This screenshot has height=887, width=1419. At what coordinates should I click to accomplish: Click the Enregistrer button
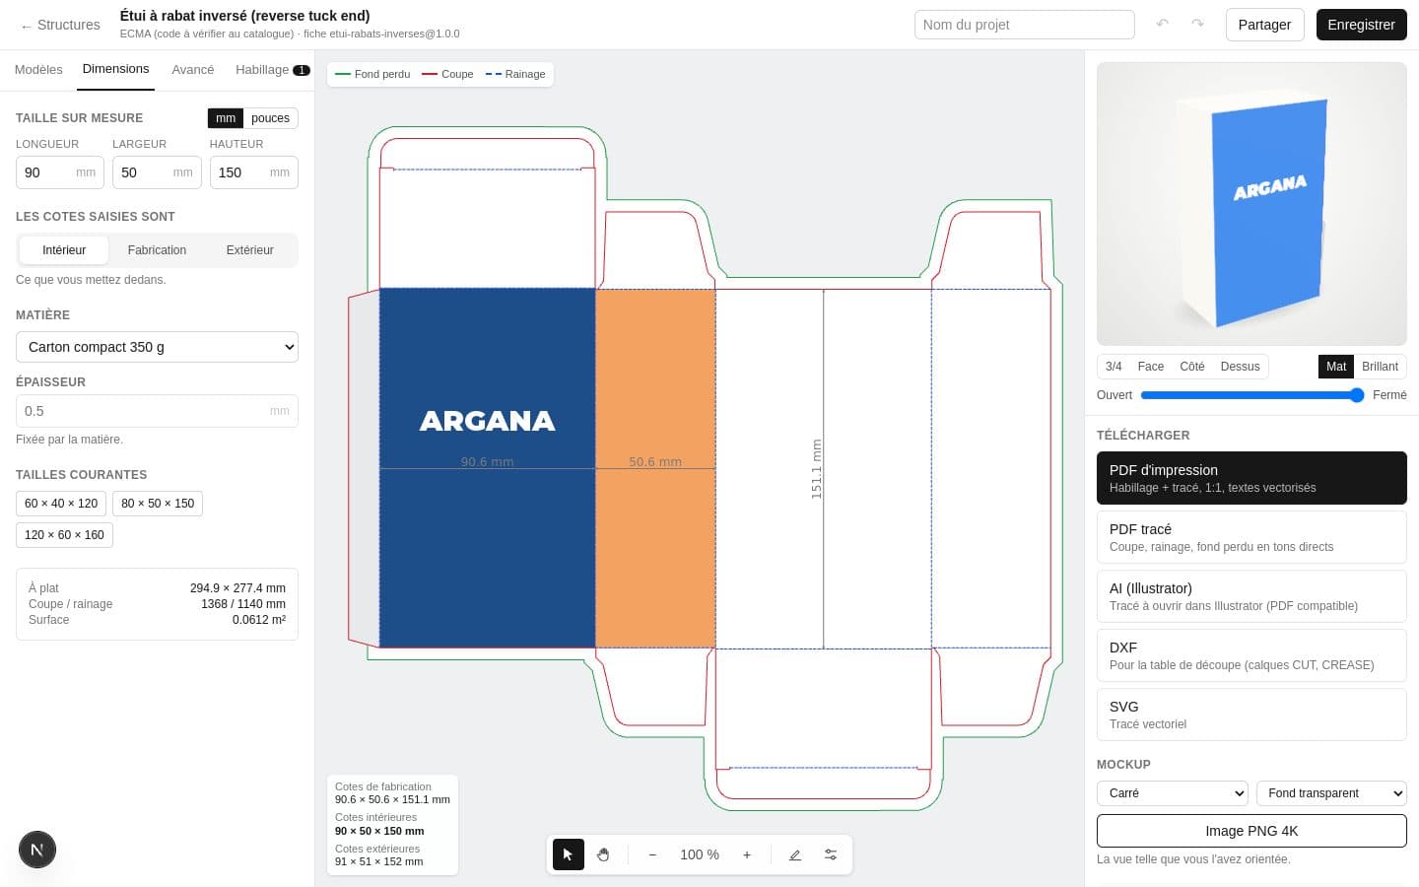tap(1361, 25)
